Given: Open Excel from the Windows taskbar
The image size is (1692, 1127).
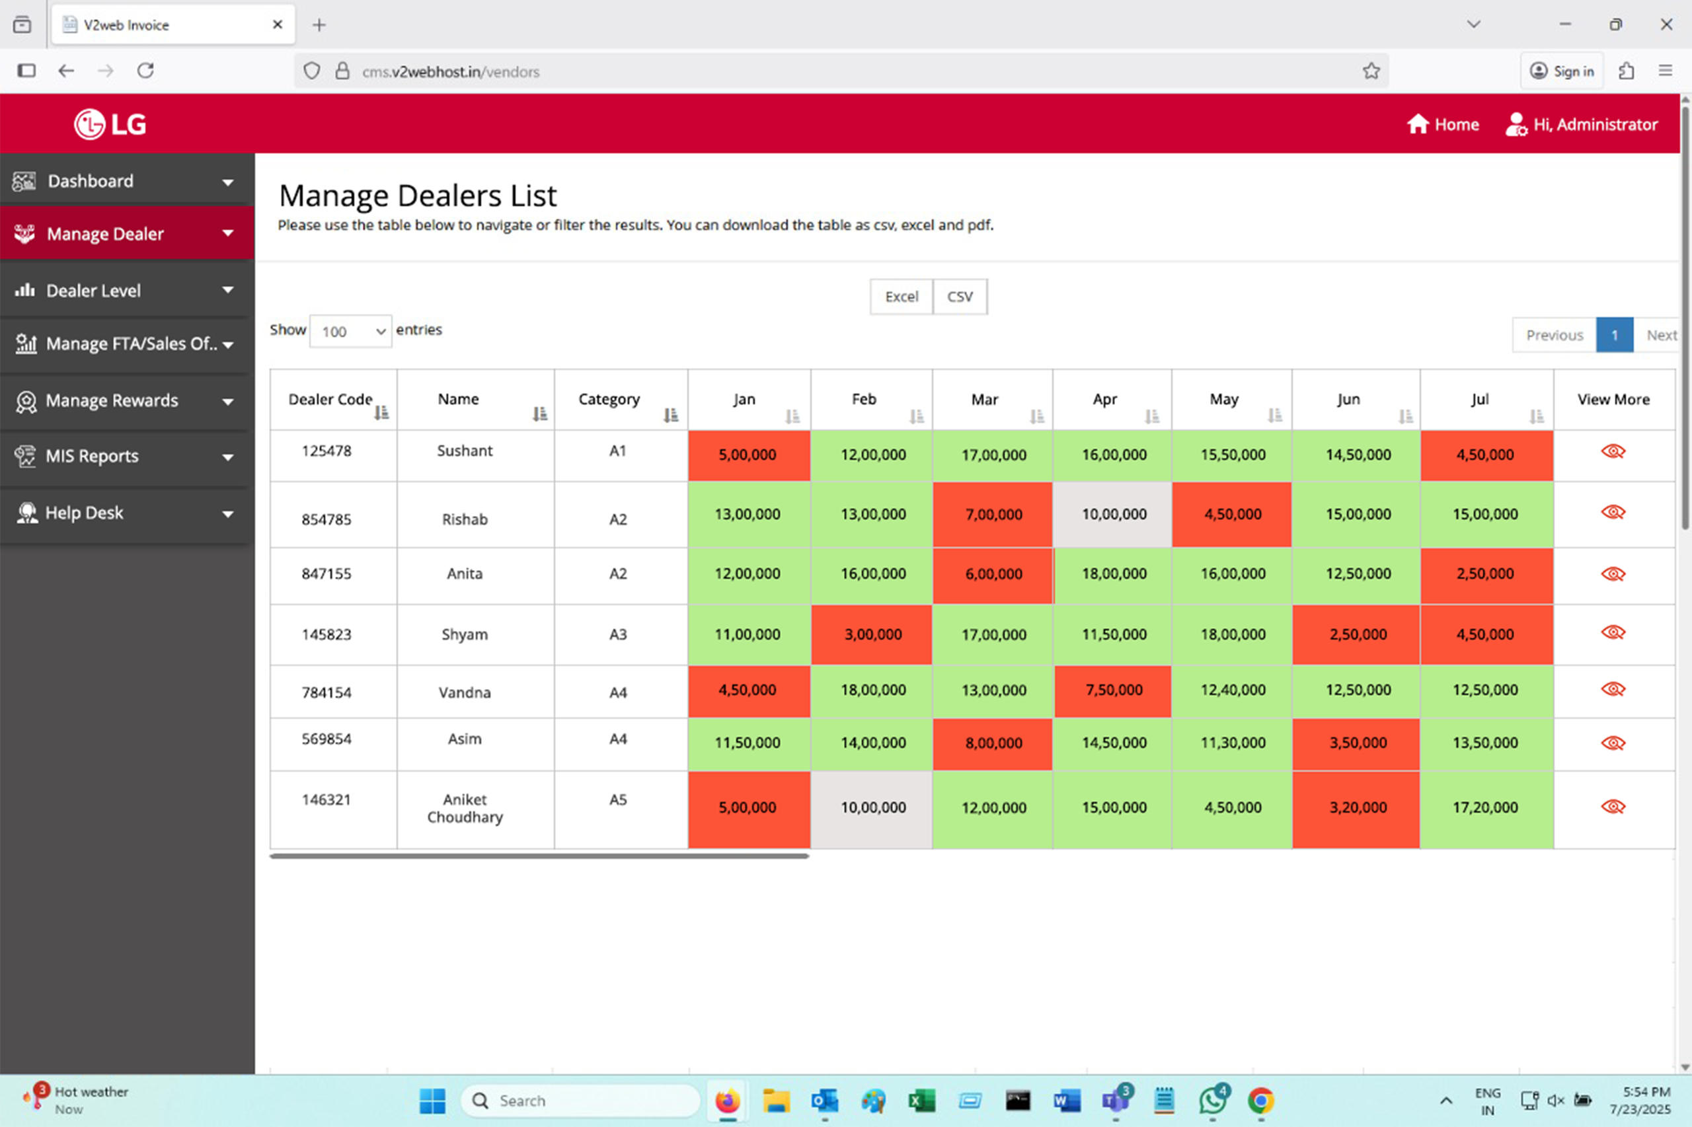Looking at the screenshot, I should tap(921, 1101).
